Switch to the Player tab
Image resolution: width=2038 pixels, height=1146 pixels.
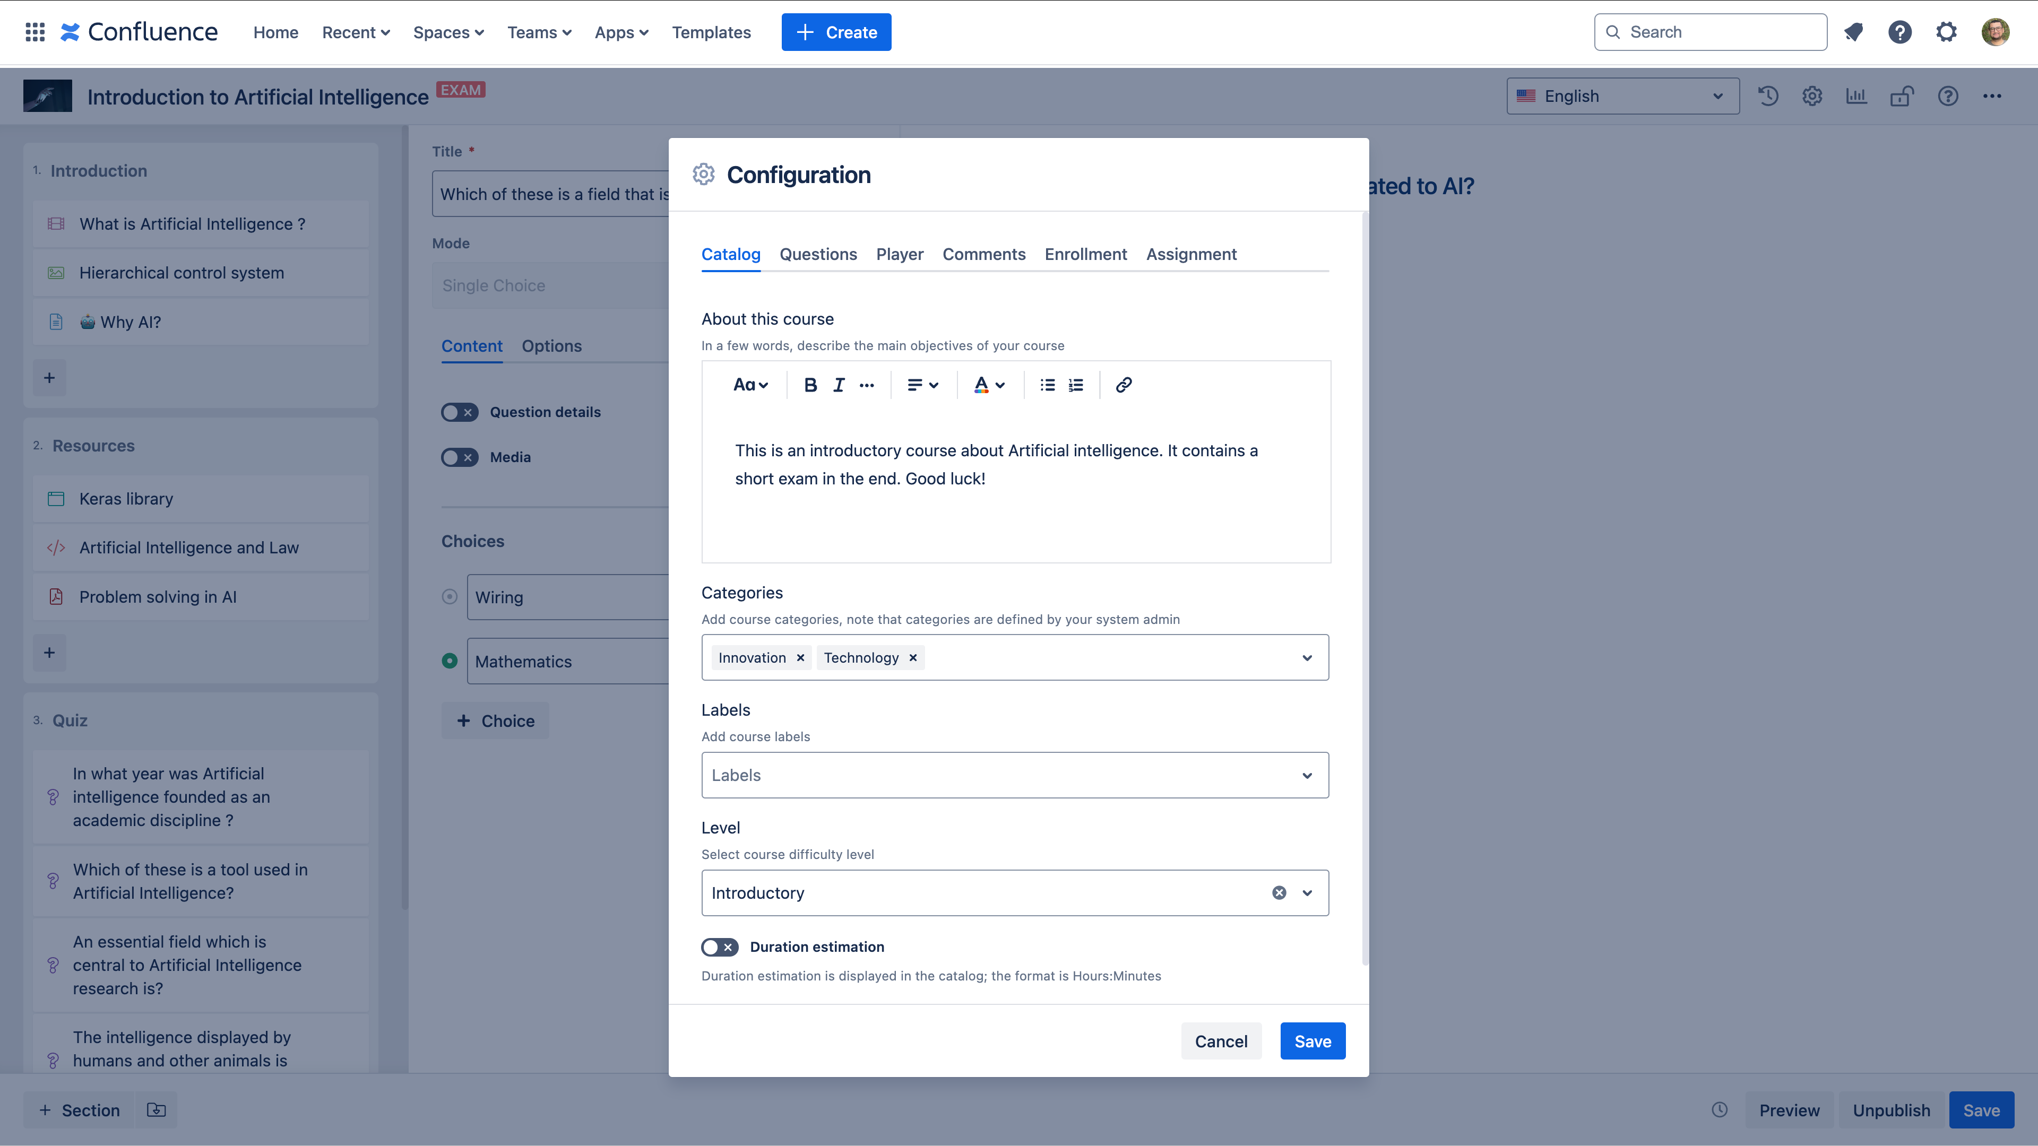(x=900, y=255)
